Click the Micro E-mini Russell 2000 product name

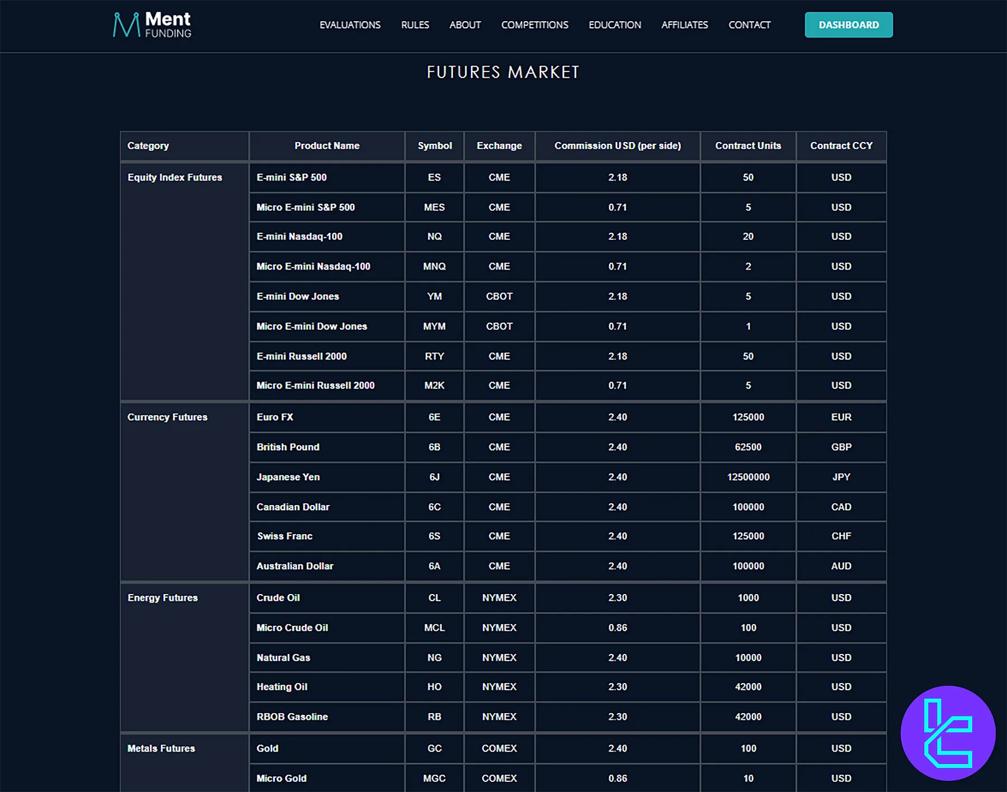pyautogui.click(x=316, y=385)
